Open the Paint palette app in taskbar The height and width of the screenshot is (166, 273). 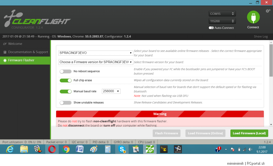point(94,149)
